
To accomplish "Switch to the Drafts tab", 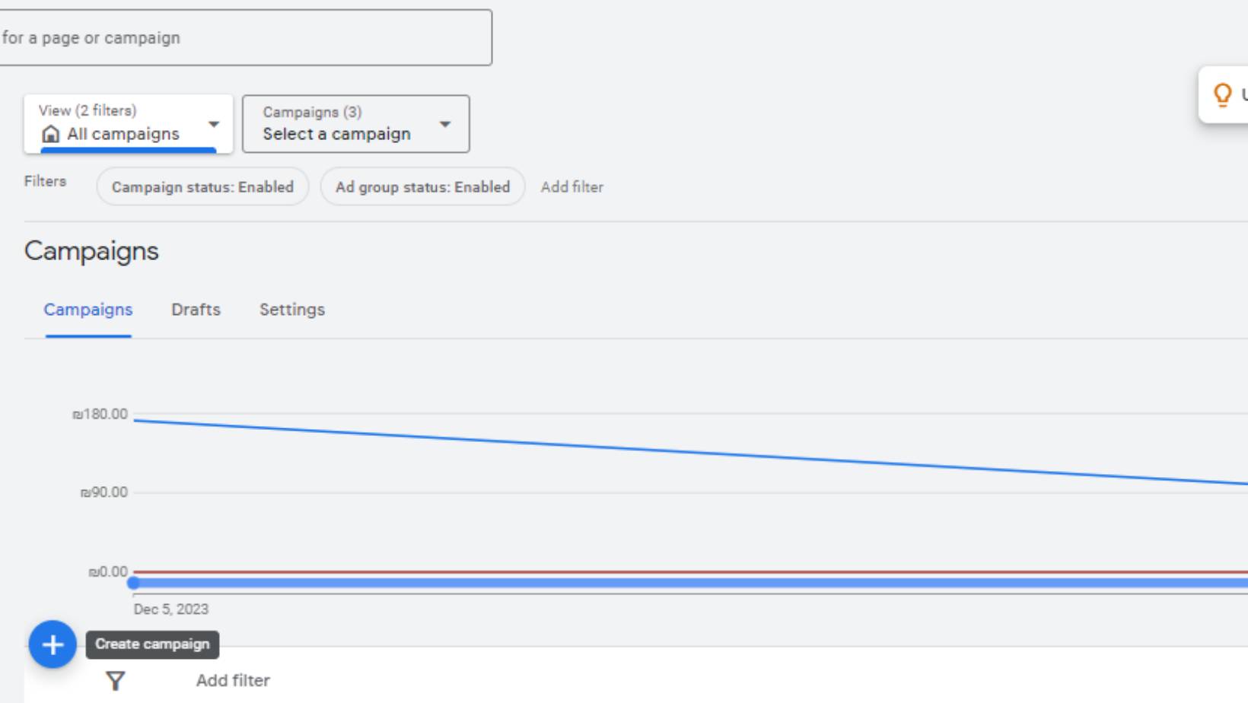I will [196, 310].
